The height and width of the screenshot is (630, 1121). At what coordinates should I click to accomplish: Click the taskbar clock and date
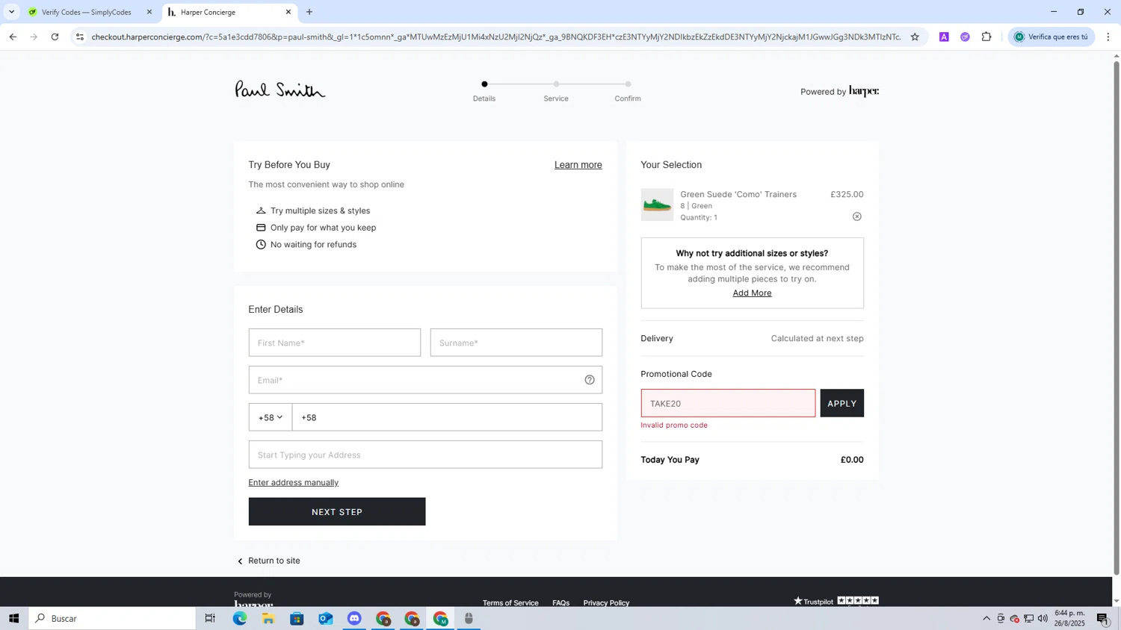point(1069,618)
